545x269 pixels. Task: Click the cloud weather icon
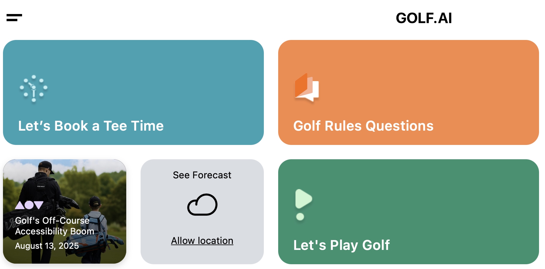coord(202,205)
